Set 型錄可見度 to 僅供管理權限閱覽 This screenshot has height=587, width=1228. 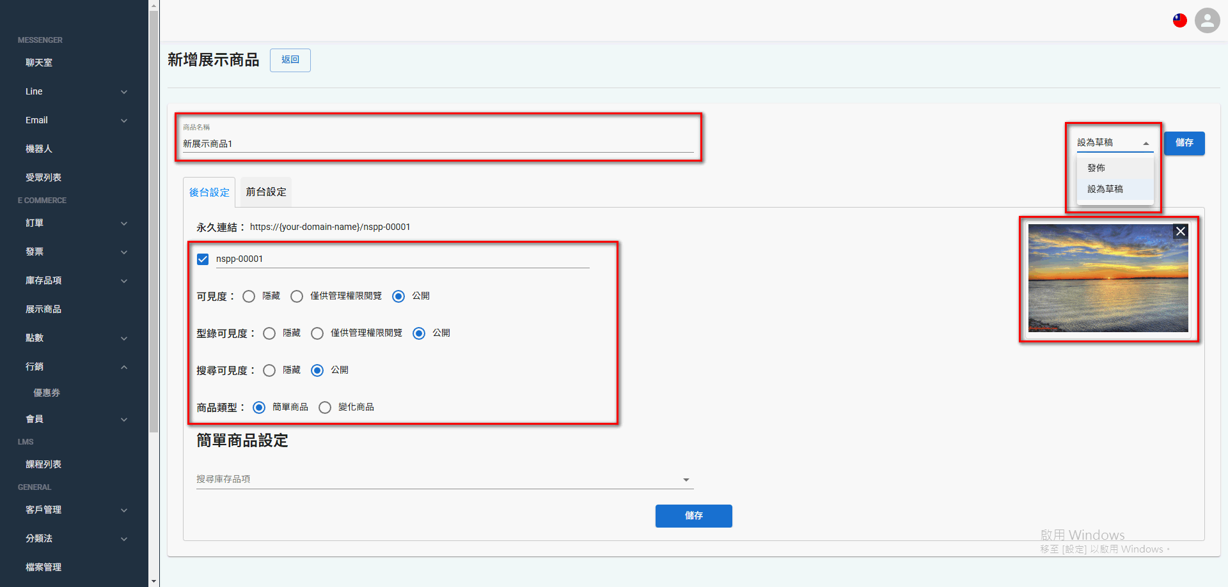point(317,333)
